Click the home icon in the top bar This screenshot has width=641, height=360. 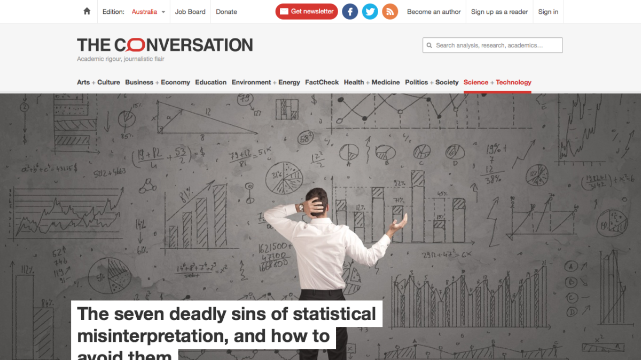pyautogui.click(x=86, y=11)
